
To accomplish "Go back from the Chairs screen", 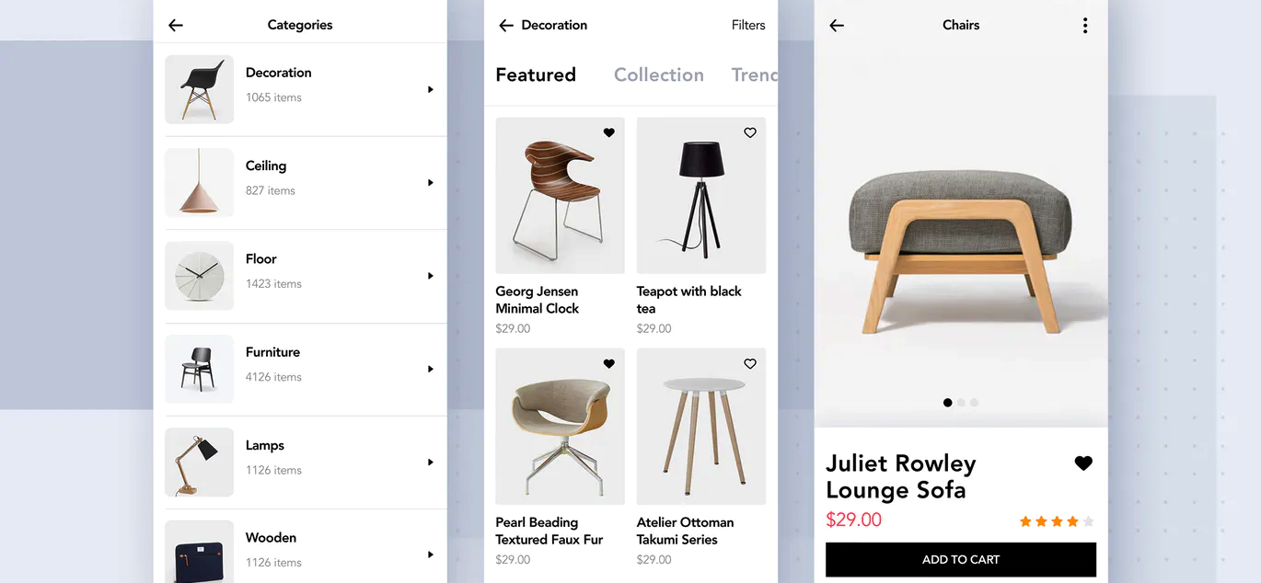I will coord(837,26).
